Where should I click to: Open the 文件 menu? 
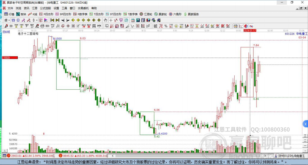10,8
